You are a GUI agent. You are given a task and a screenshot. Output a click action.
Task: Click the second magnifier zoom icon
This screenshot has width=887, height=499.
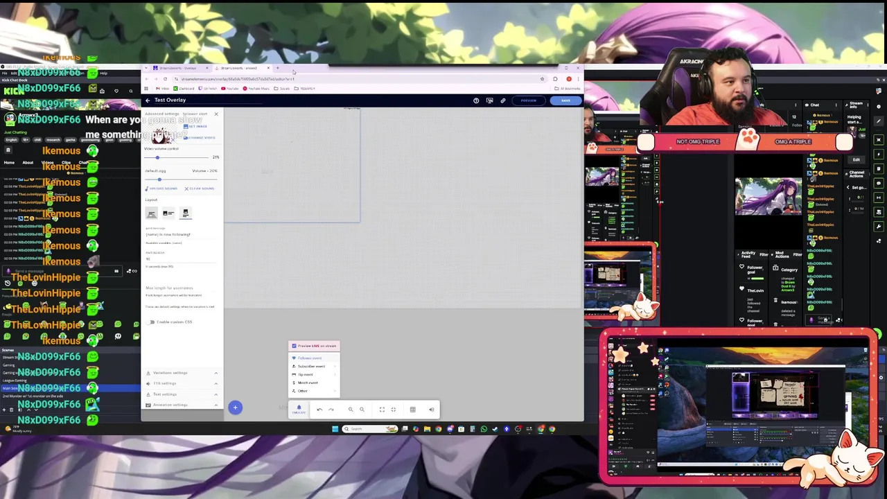(x=362, y=410)
